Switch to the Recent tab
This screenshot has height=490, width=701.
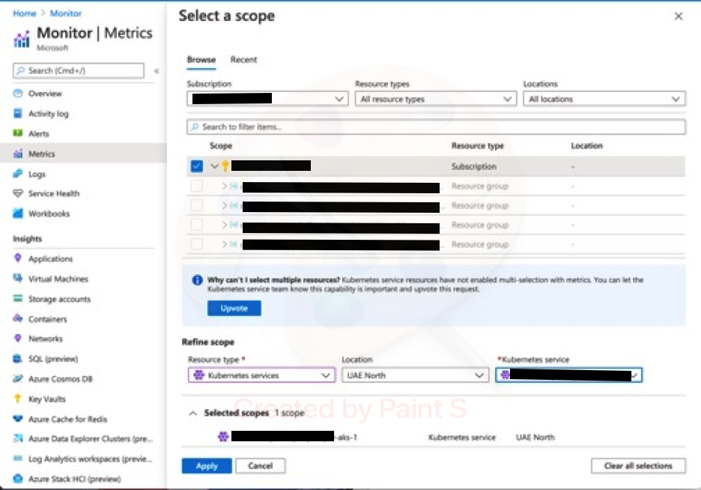[x=243, y=60]
